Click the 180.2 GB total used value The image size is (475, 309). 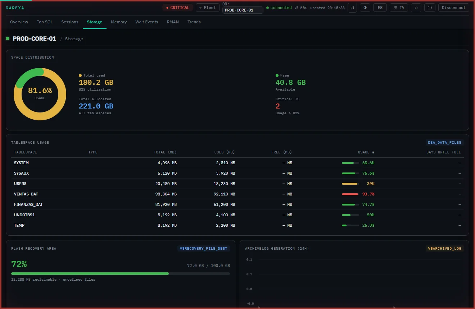96,82
